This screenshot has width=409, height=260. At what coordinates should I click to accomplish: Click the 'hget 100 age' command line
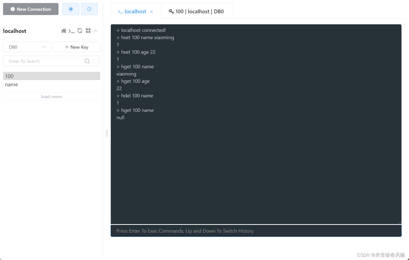coord(133,81)
